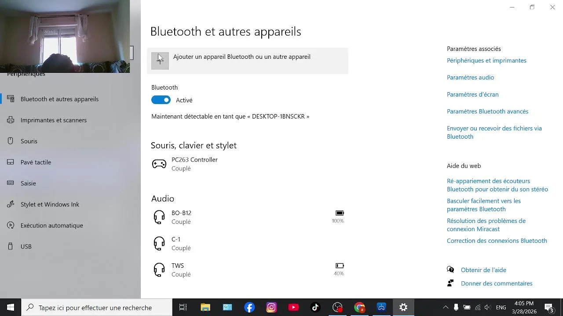563x316 pixels.
Task: Open Saisie settings page
Action: tap(70, 183)
